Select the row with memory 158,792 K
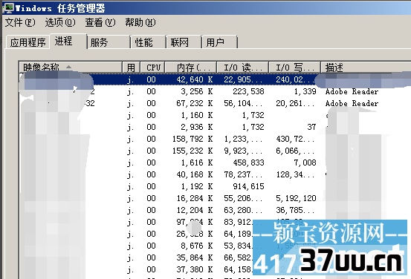 215,139
